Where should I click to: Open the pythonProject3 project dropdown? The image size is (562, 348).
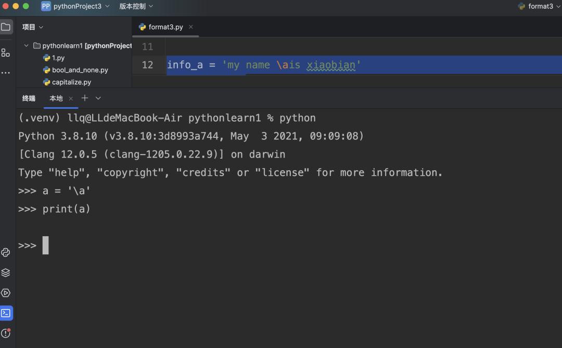(76, 6)
